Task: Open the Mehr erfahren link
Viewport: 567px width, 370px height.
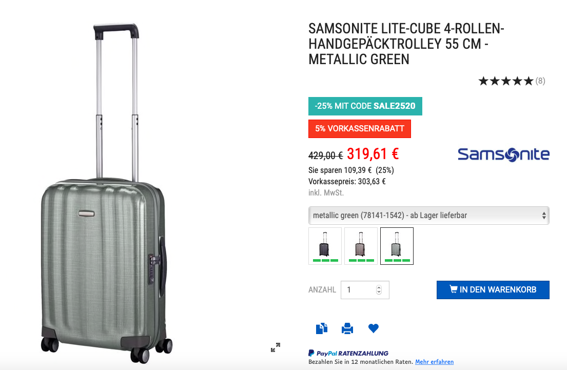Action: tap(434, 362)
